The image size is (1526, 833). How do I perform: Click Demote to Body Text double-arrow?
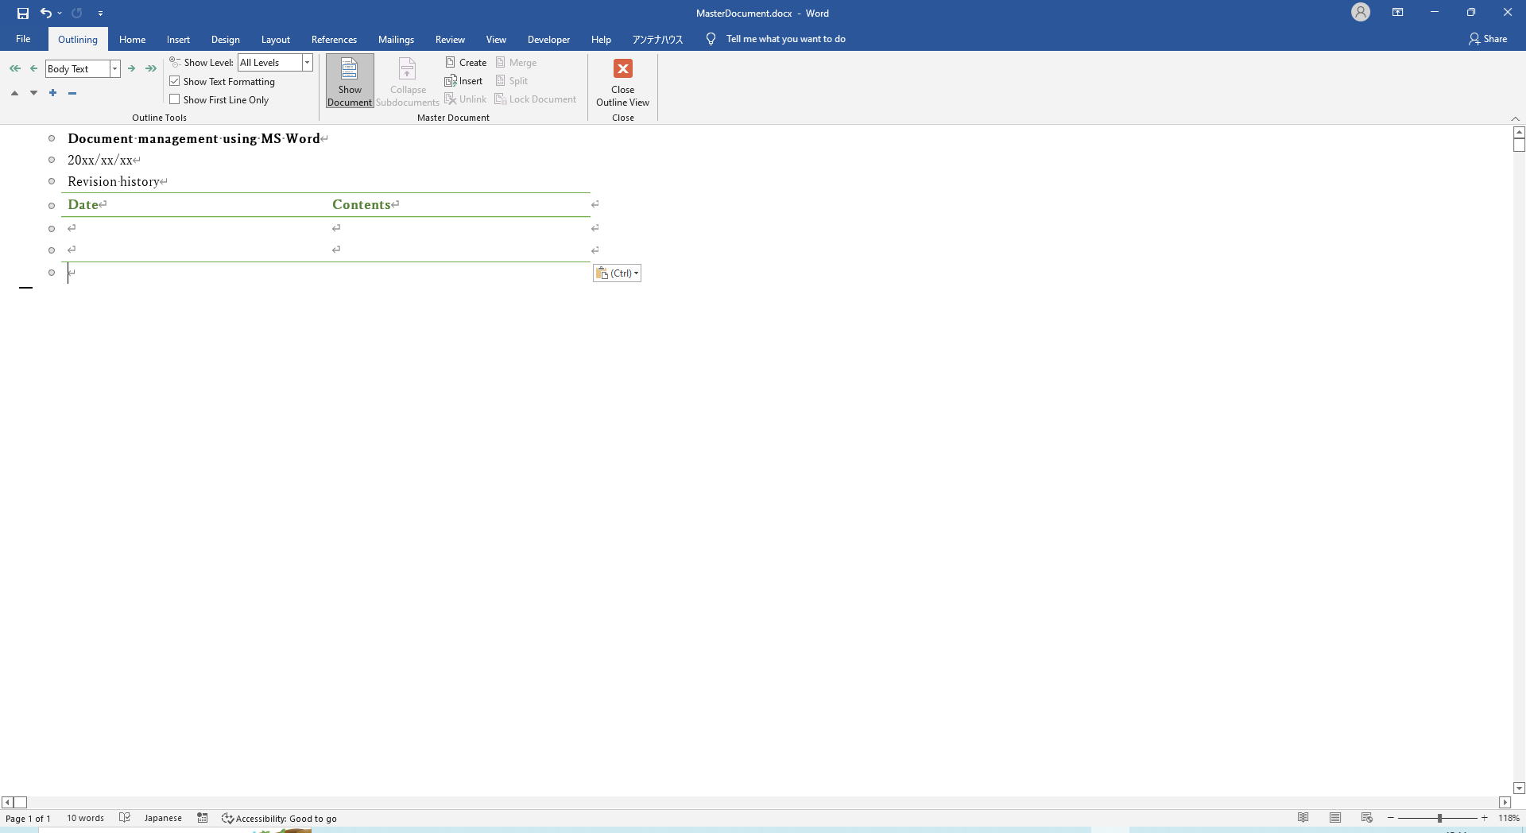click(151, 68)
